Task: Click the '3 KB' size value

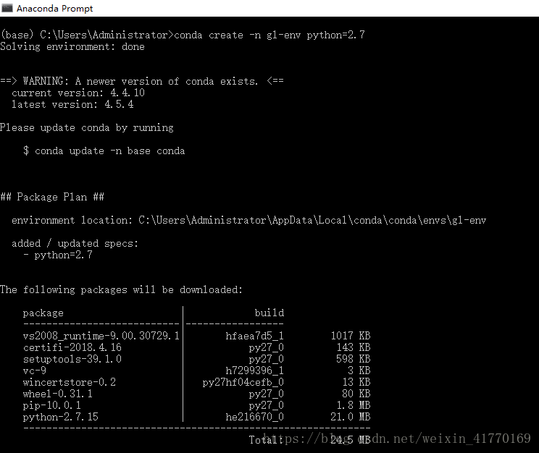Action: coord(359,371)
